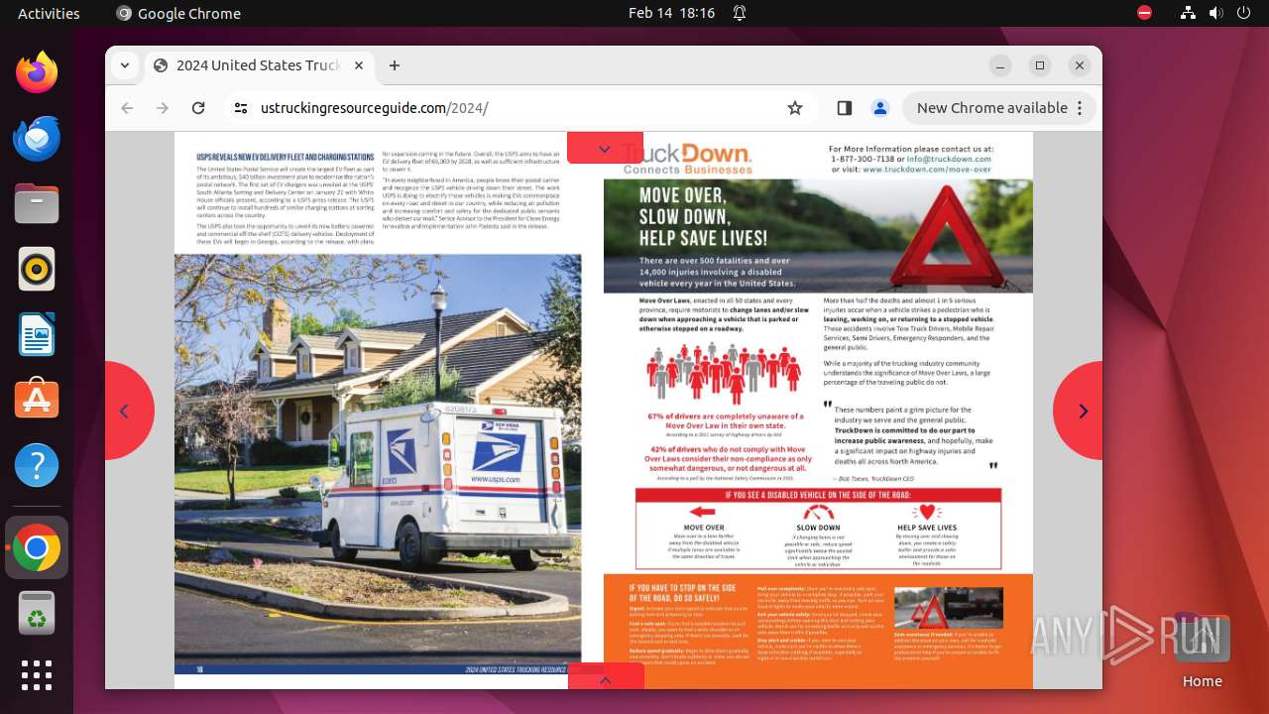Open the Chrome three-dot menu
The height and width of the screenshot is (714, 1269).
click(x=1081, y=108)
